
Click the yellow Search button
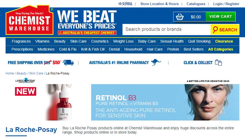tap(225, 30)
